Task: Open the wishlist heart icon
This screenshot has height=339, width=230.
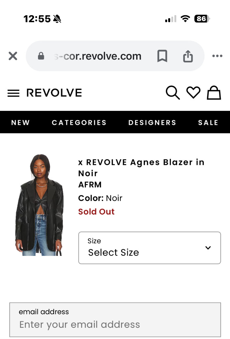Action: (193, 93)
